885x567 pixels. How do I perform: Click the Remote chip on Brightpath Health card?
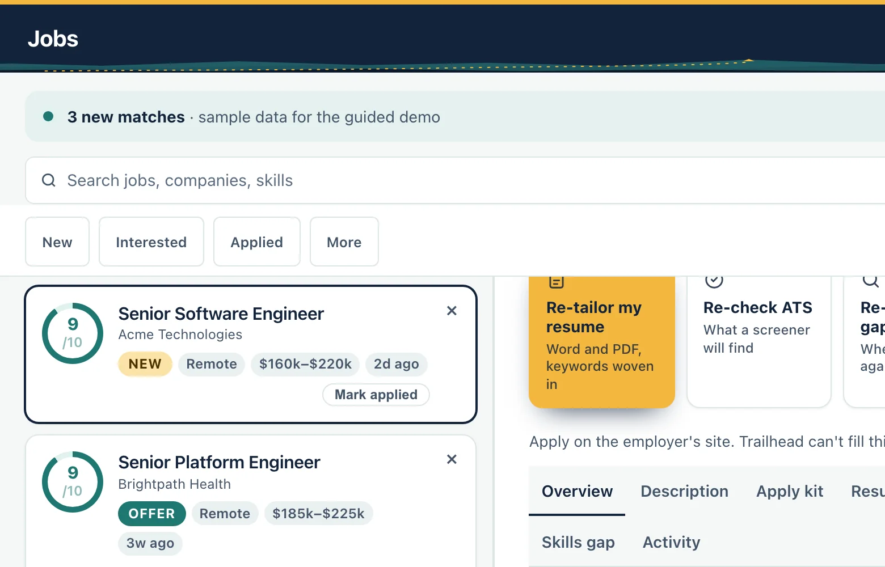225,513
